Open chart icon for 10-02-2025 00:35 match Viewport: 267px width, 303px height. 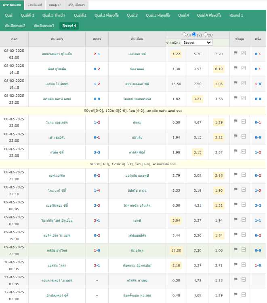click(x=244, y=265)
